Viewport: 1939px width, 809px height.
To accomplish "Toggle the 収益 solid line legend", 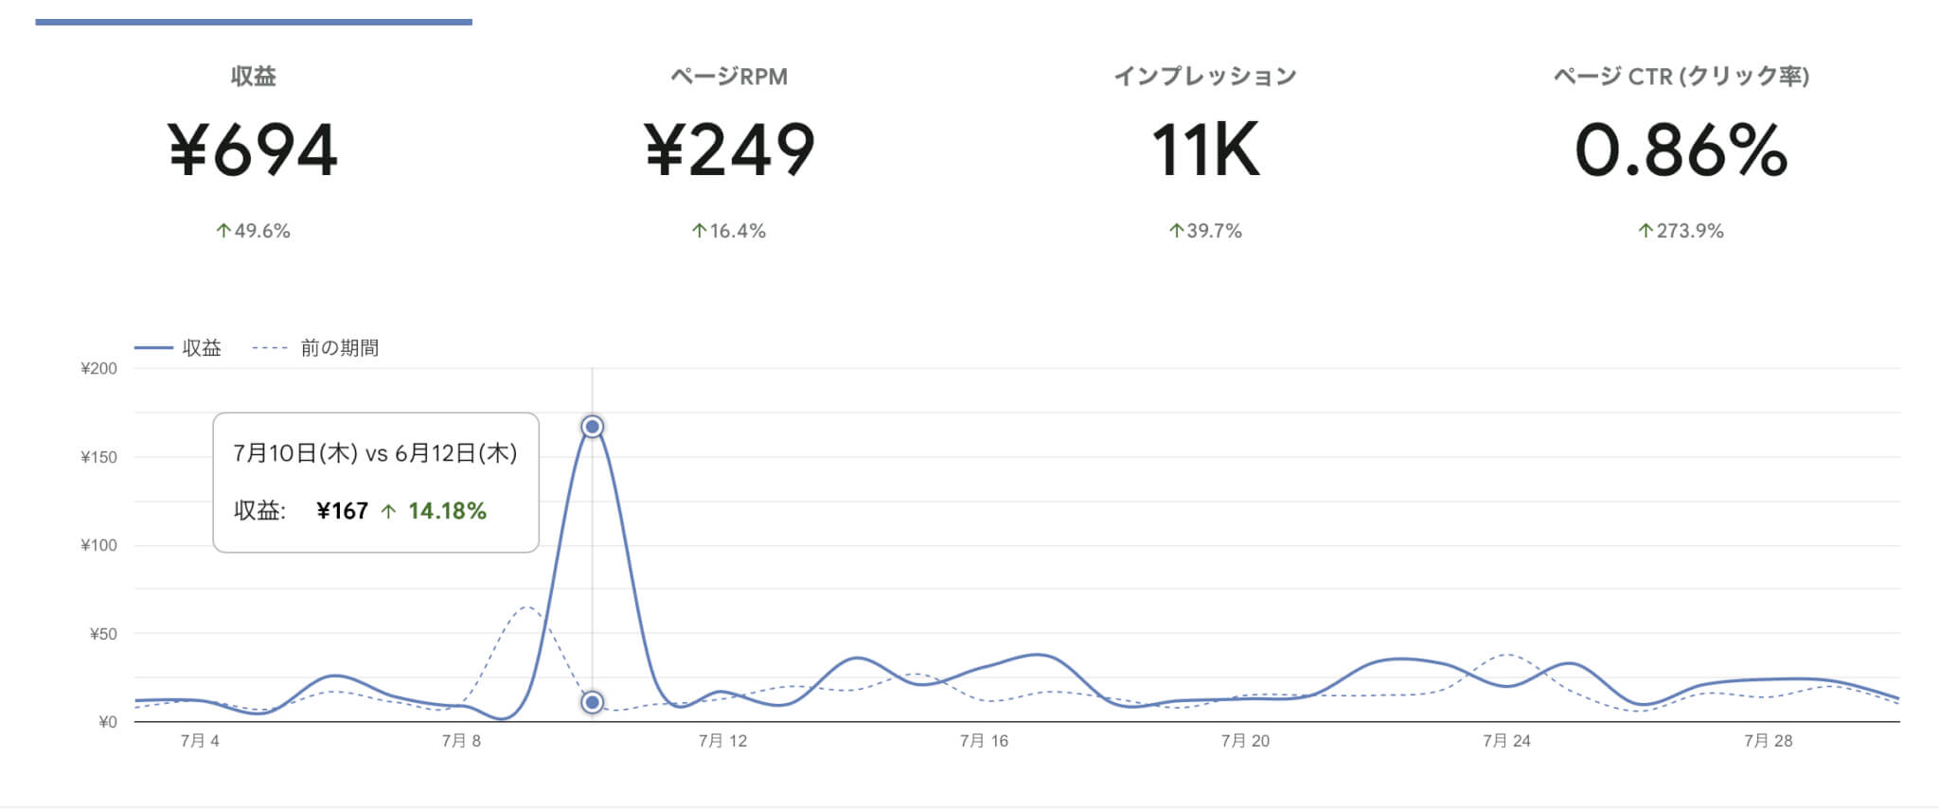I will [x=178, y=348].
